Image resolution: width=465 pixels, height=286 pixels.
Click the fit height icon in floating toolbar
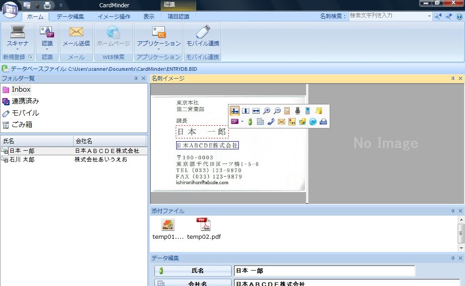coord(246,111)
